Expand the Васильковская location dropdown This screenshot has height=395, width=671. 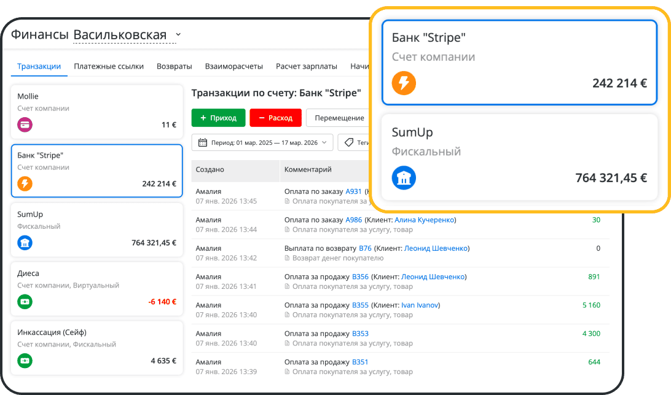(x=178, y=35)
